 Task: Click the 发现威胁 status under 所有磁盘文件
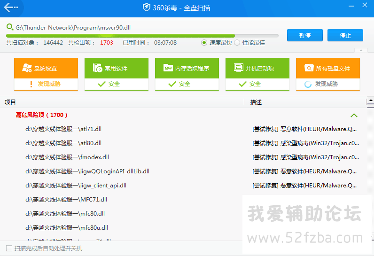coord(327,84)
